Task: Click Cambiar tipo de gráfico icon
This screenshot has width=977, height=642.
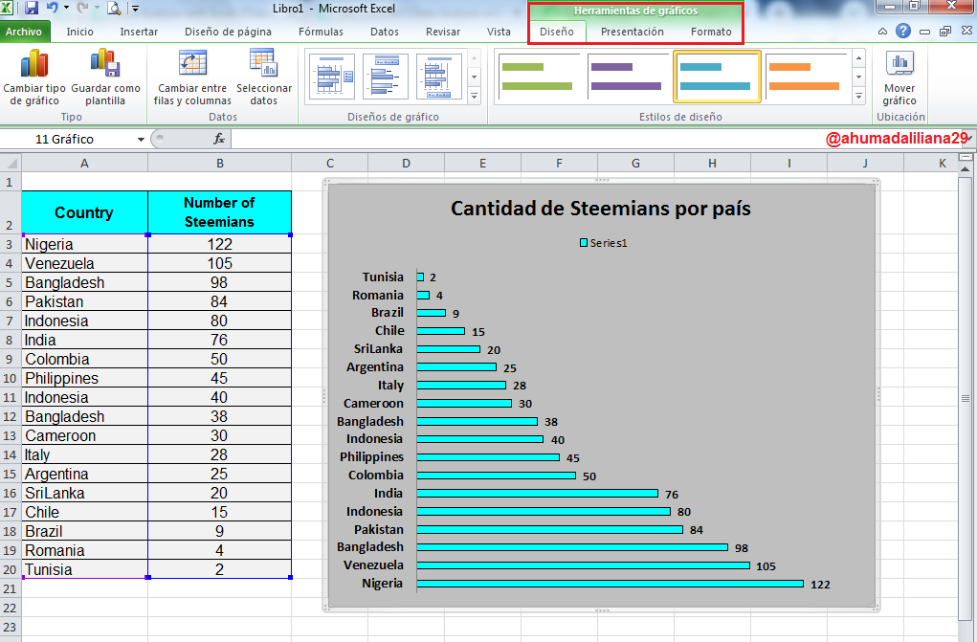Action: click(34, 64)
